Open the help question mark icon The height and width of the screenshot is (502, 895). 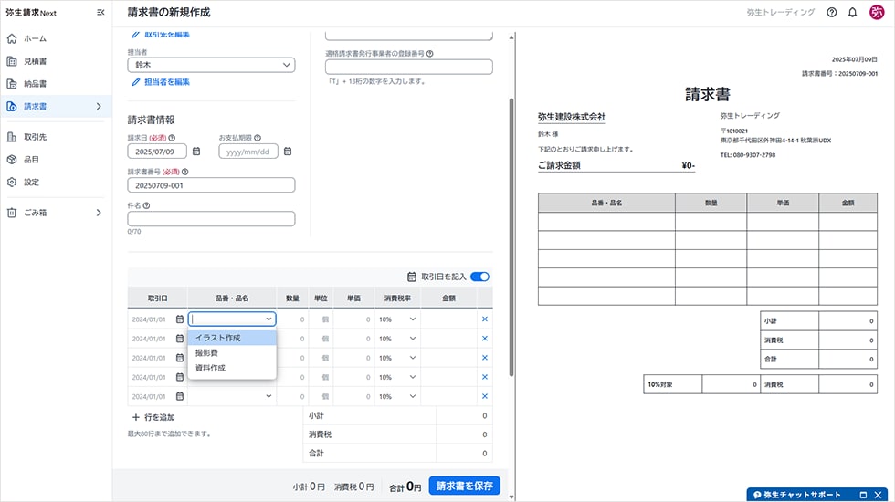click(x=831, y=13)
